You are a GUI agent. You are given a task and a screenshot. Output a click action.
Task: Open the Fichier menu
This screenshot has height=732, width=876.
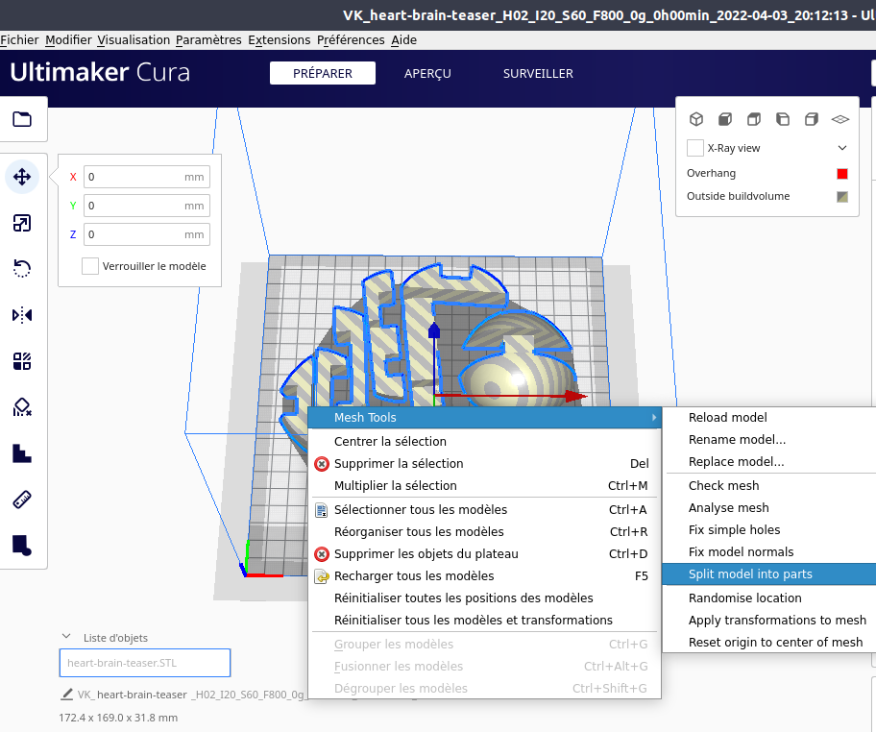click(19, 39)
